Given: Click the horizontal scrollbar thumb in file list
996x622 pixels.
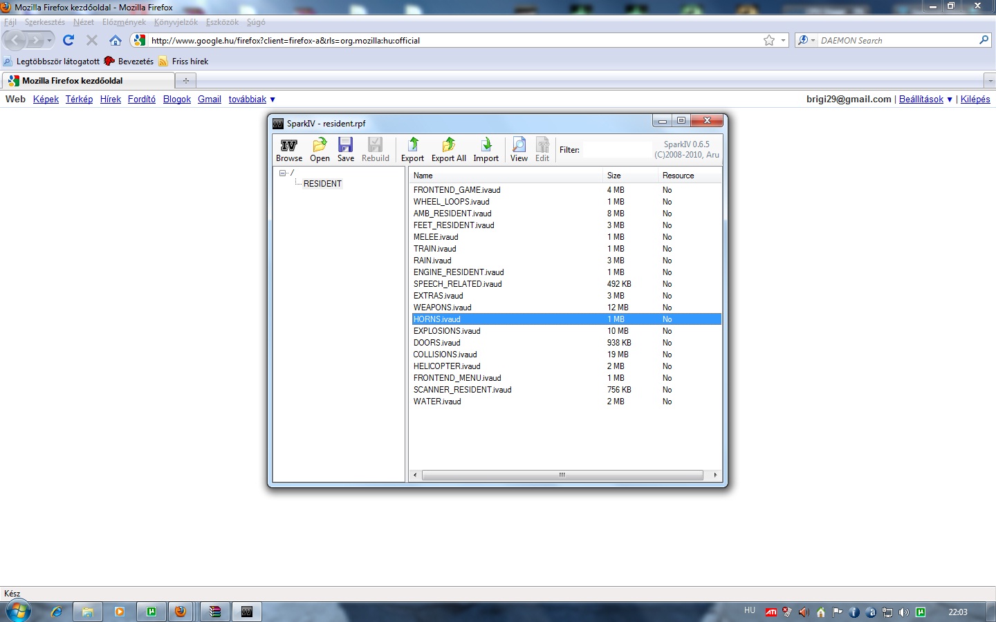Looking at the screenshot, I should click(x=562, y=475).
